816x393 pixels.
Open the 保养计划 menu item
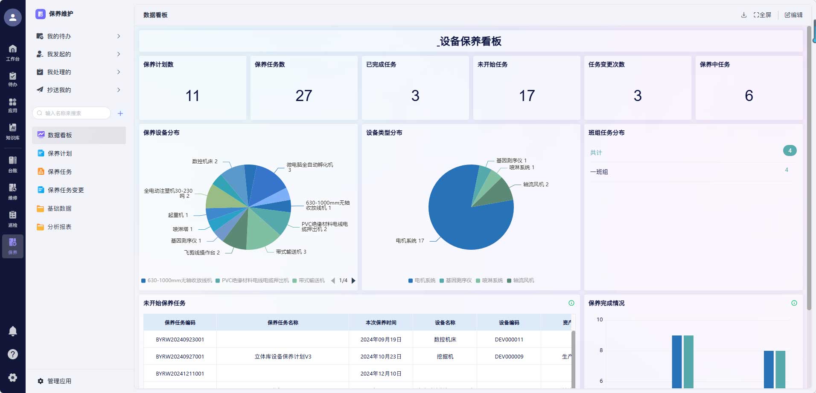(60, 153)
